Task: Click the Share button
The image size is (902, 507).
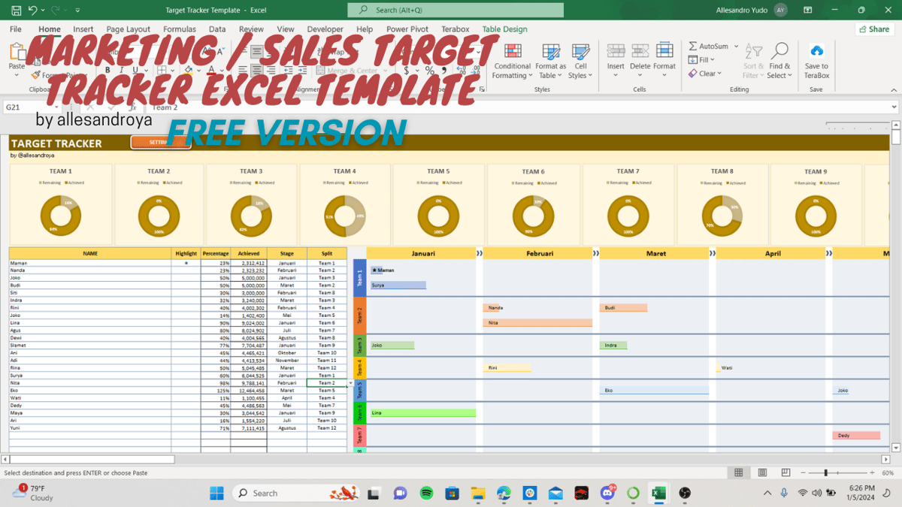Action: click(874, 29)
